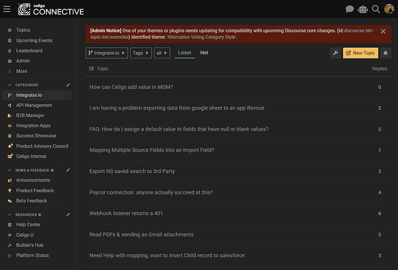Open the Integrator.io category dropdown
The height and width of the screenshot is (270, 398).
[x=107, y=52]
